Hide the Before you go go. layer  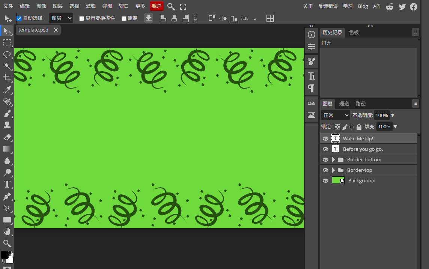pos(325,149)
